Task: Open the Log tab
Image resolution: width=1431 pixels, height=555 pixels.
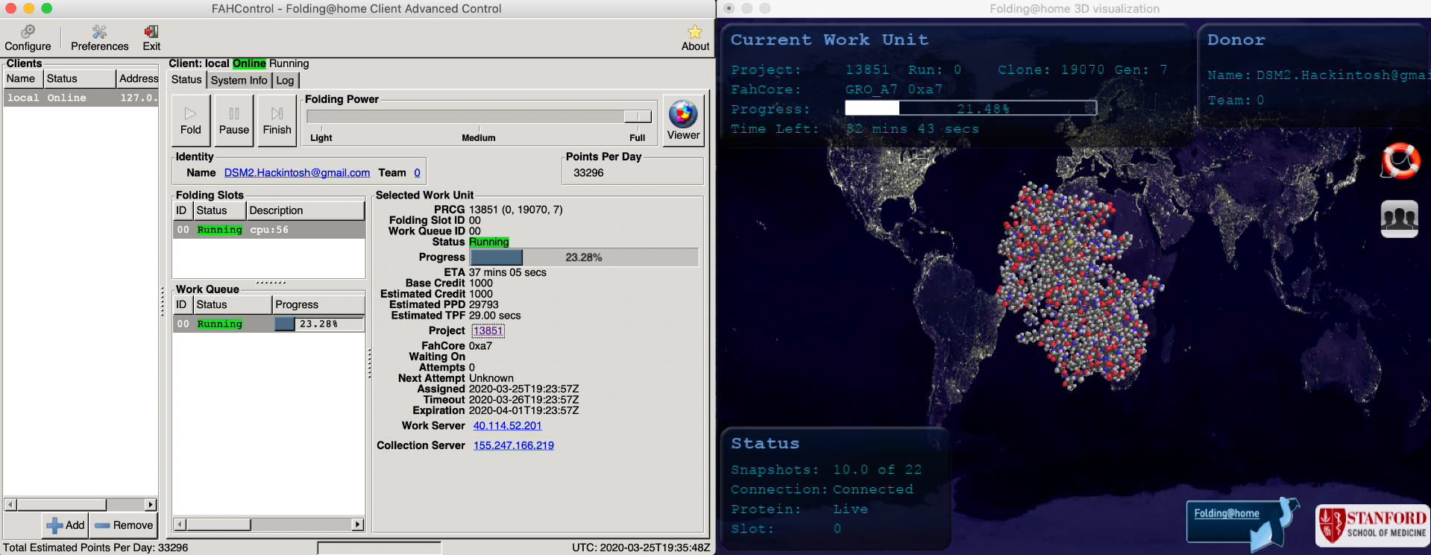Action: (x=285, y=81)
